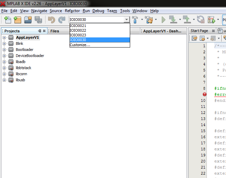This screenshot has height=178, width=226.
Task: Click the Open Project folder icon
Action: pyautogui.click(x=28, y=20)
